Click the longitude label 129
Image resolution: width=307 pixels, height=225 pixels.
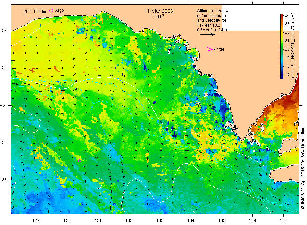point(36,221)
